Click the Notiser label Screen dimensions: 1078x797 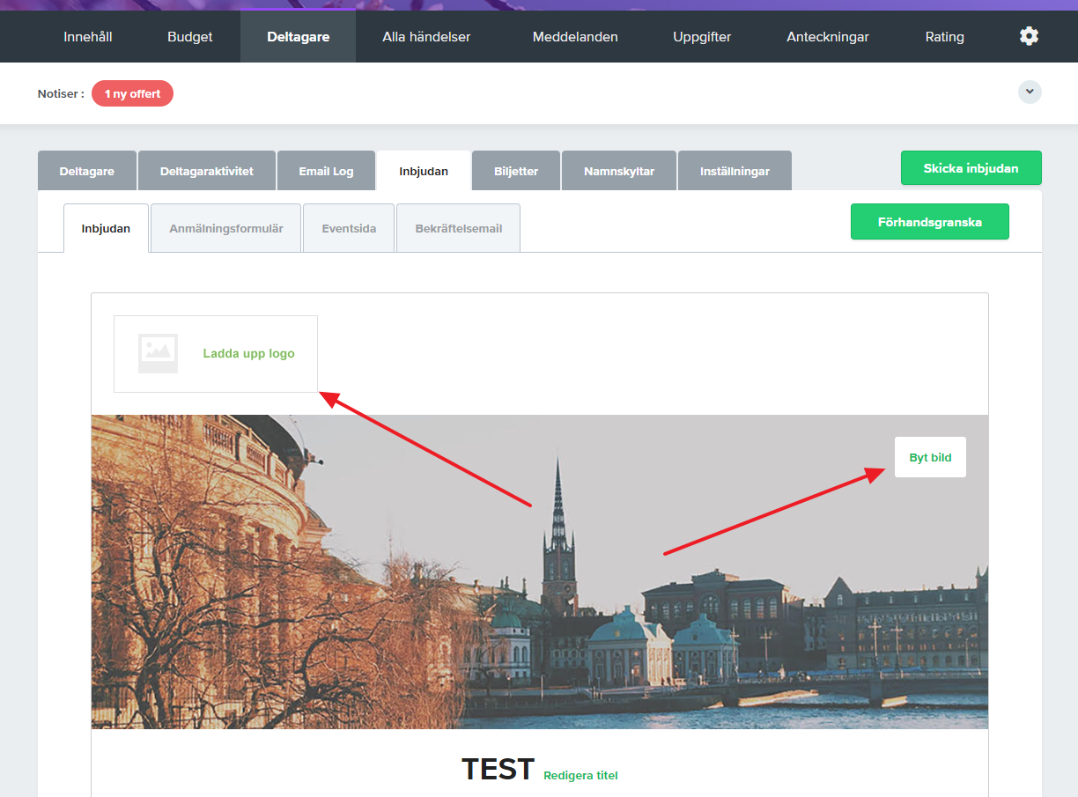point(61,93)
